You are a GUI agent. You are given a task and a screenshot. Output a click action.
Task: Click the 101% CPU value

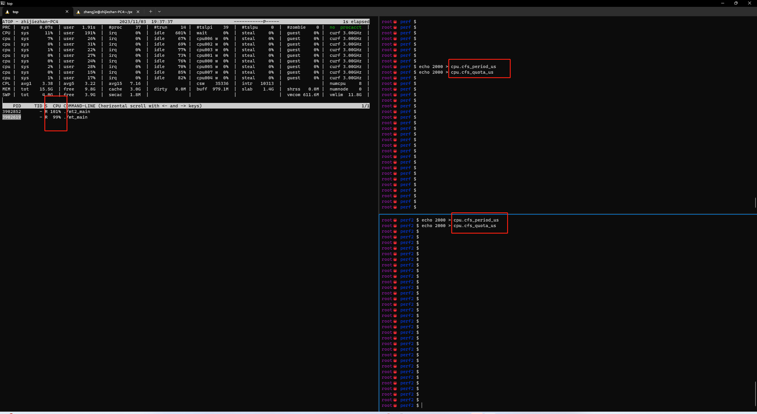click(56, 112)
